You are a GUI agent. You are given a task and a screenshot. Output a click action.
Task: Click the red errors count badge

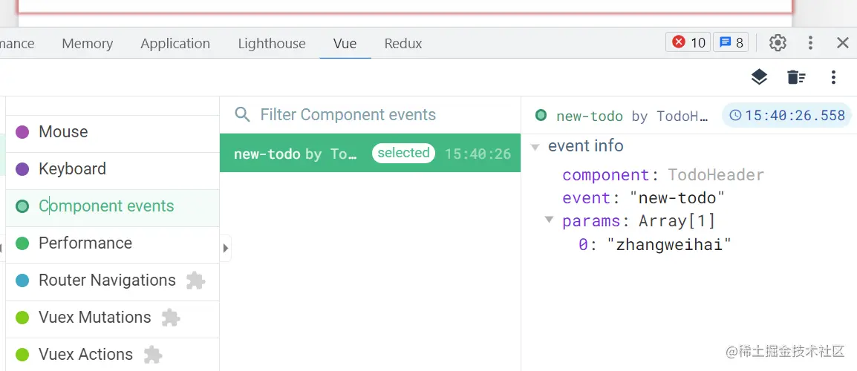pos(688,43)
